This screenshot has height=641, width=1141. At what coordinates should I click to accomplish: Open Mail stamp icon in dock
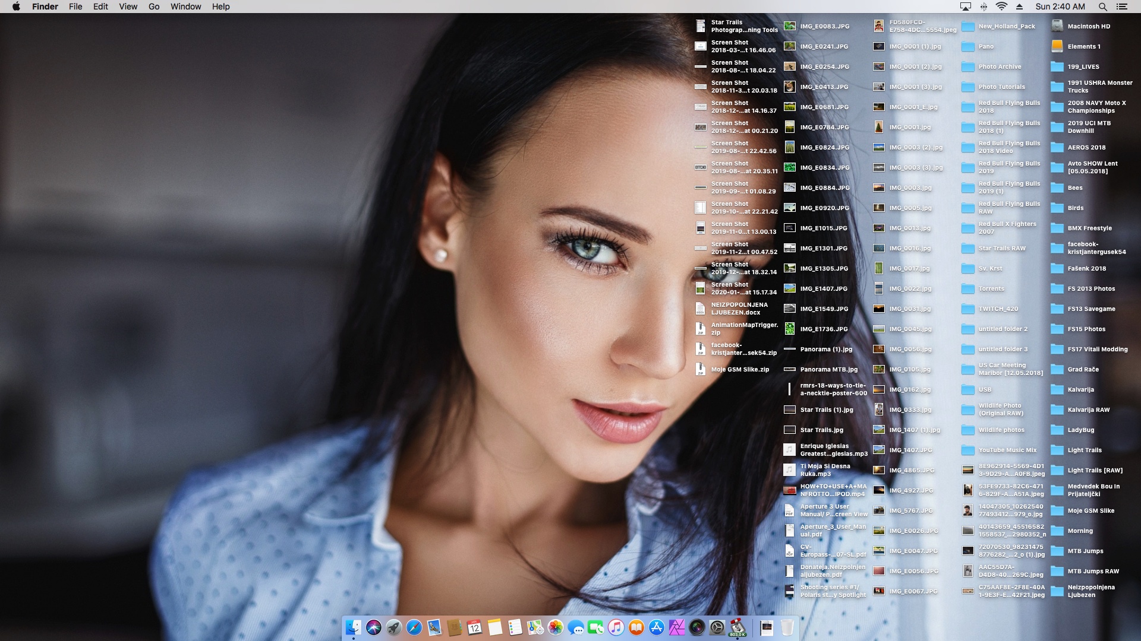(434, 627)
